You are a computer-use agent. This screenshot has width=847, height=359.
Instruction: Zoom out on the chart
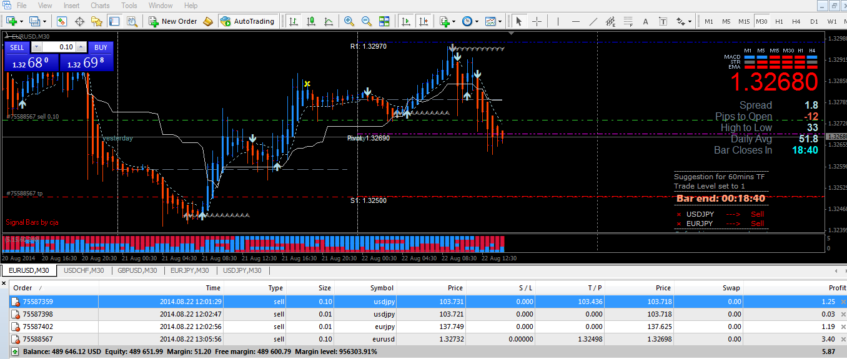click(x=367, y=21)
